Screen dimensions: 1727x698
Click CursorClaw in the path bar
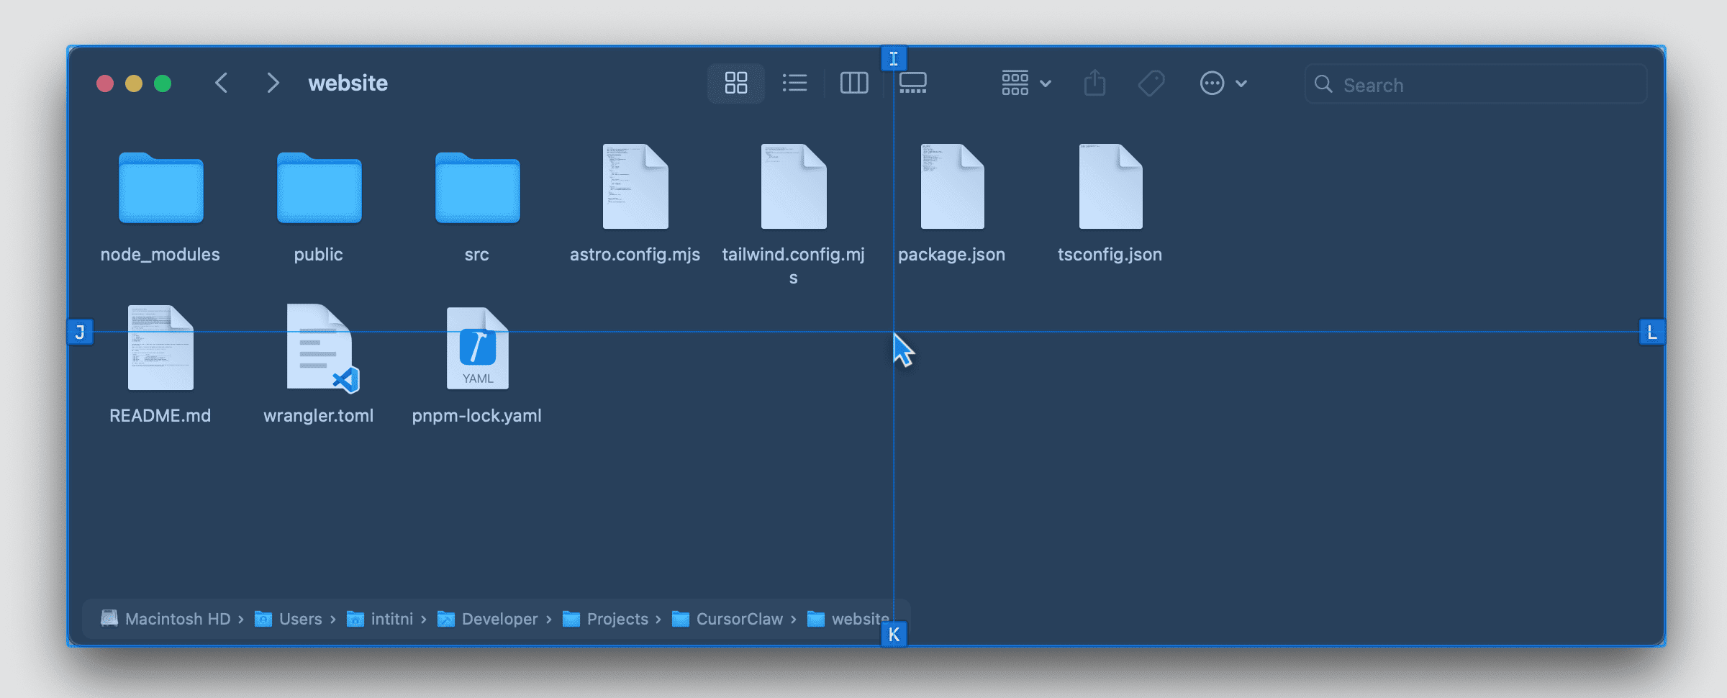(738, 619)
